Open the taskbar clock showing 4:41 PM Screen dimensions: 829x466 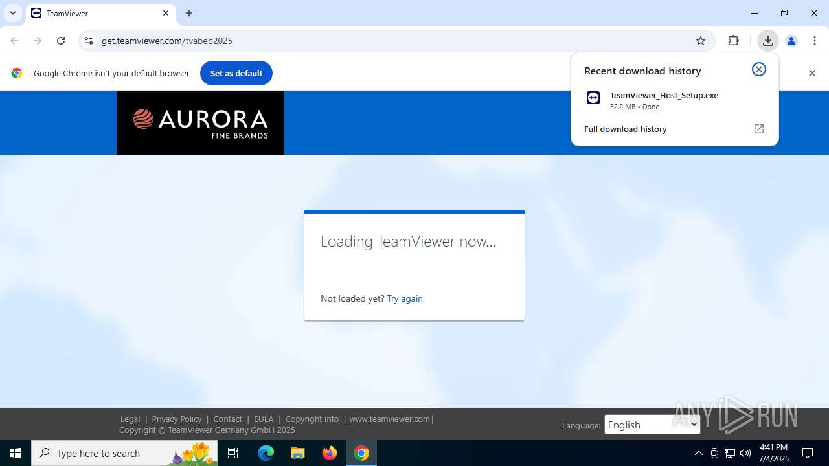[x=773, y=453]
